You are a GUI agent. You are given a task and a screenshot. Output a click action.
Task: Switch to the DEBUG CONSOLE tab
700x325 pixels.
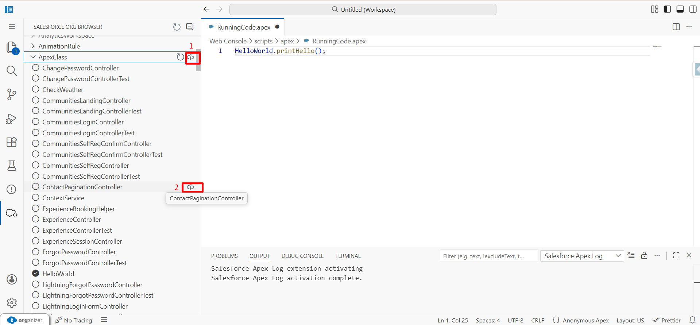pyautogui.click(x=303, y=256)
